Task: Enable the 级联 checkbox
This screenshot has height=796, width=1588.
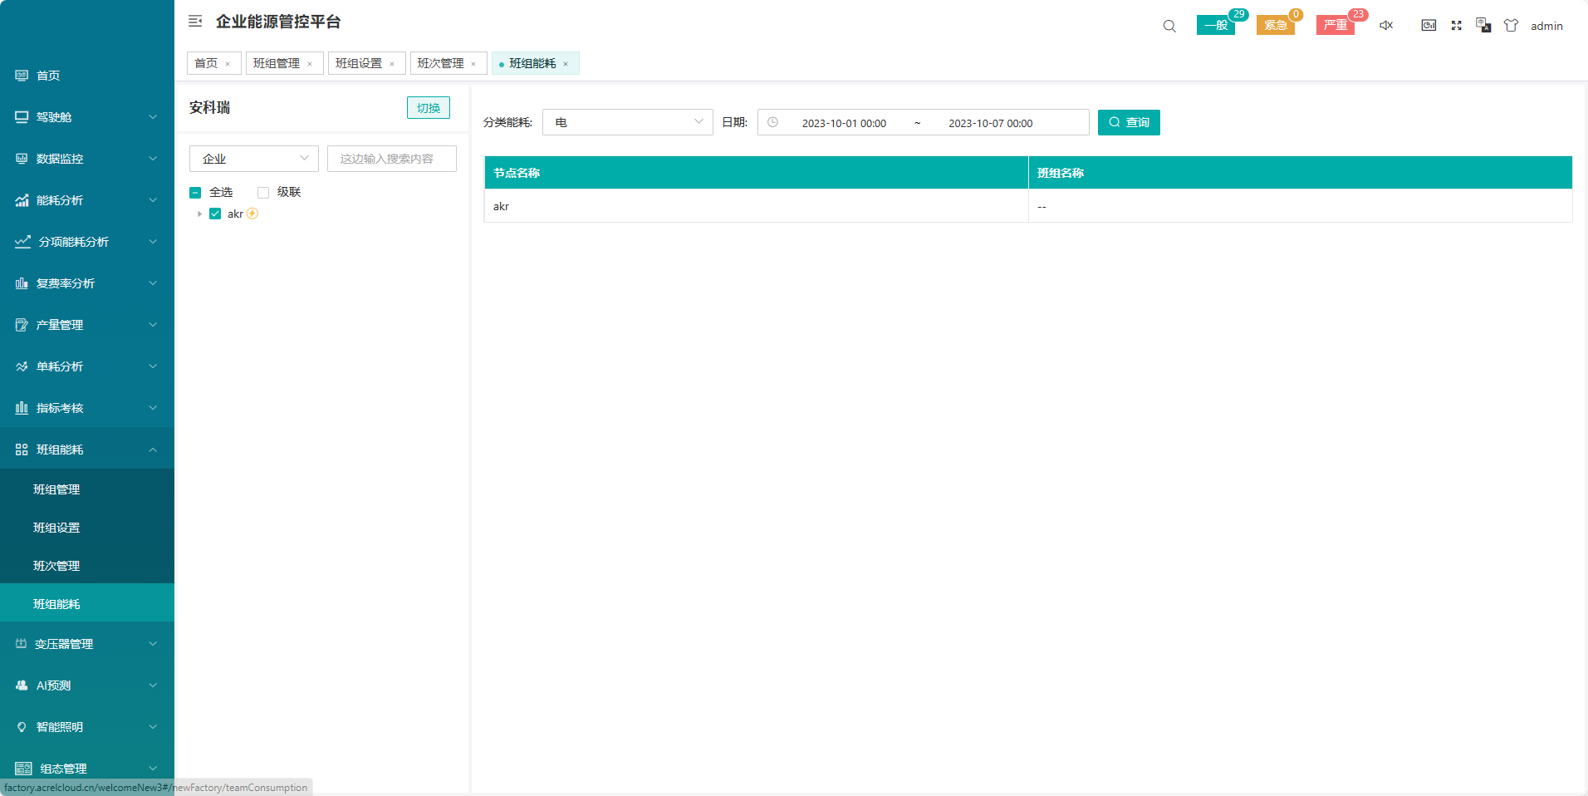Action: tap(263, 193)
